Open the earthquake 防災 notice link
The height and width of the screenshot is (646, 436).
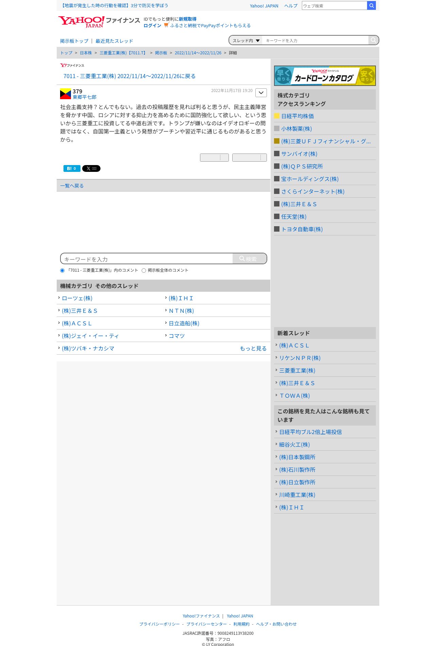tap(114, 5)
